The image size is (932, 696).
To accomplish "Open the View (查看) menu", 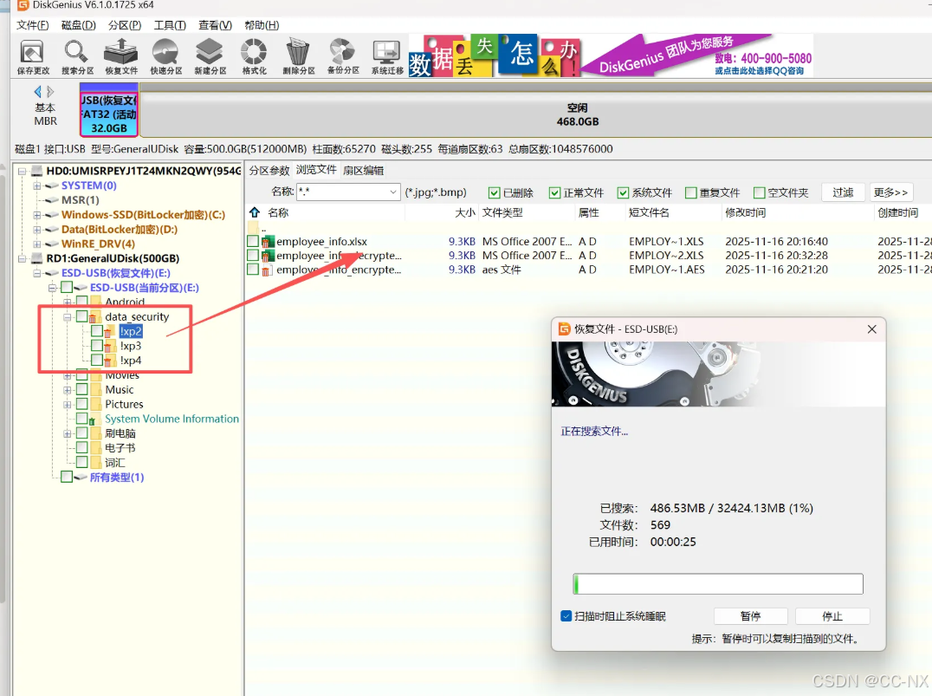I will coord(215,25).
